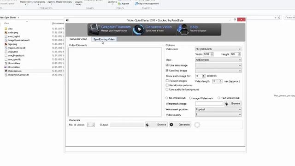
Task: Click in the Explorer search box
Action: click(289, 18)
